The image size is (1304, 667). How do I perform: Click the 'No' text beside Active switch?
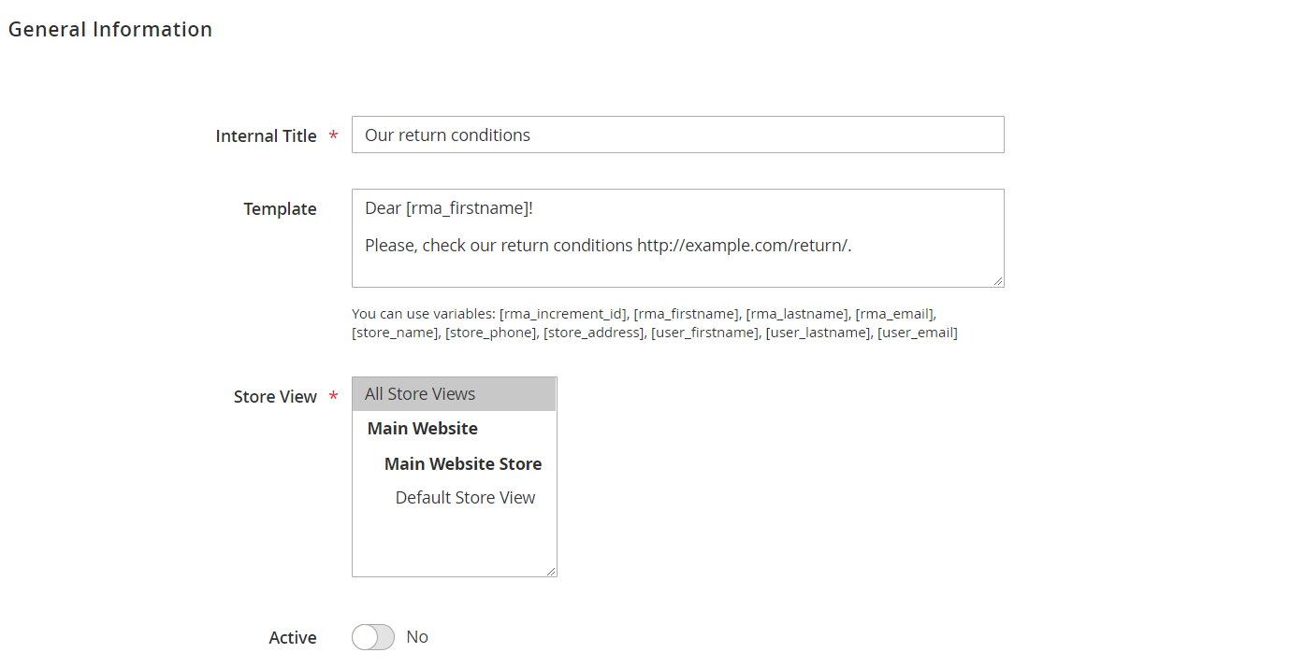[x=417, y=637]
